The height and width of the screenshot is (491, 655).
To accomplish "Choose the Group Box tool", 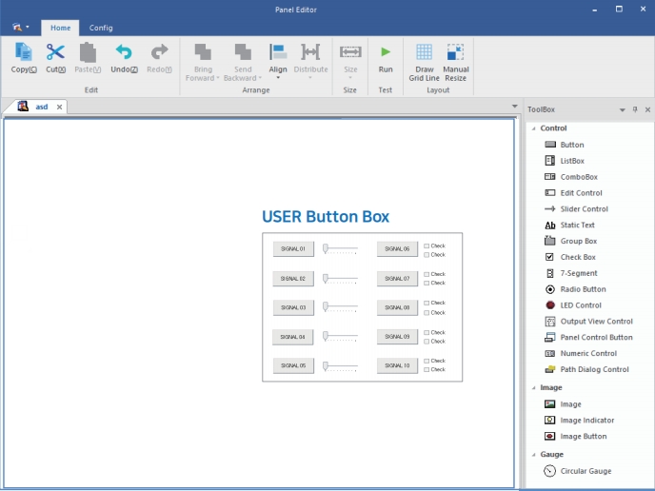I will [570, 241].
